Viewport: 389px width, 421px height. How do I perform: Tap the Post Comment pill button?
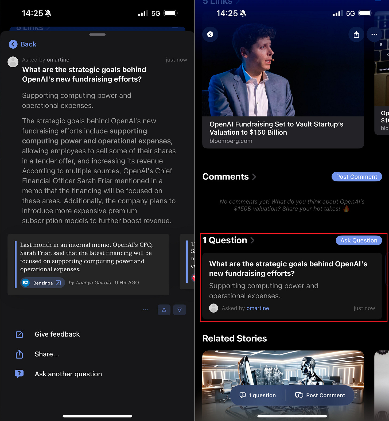[357, 177]
